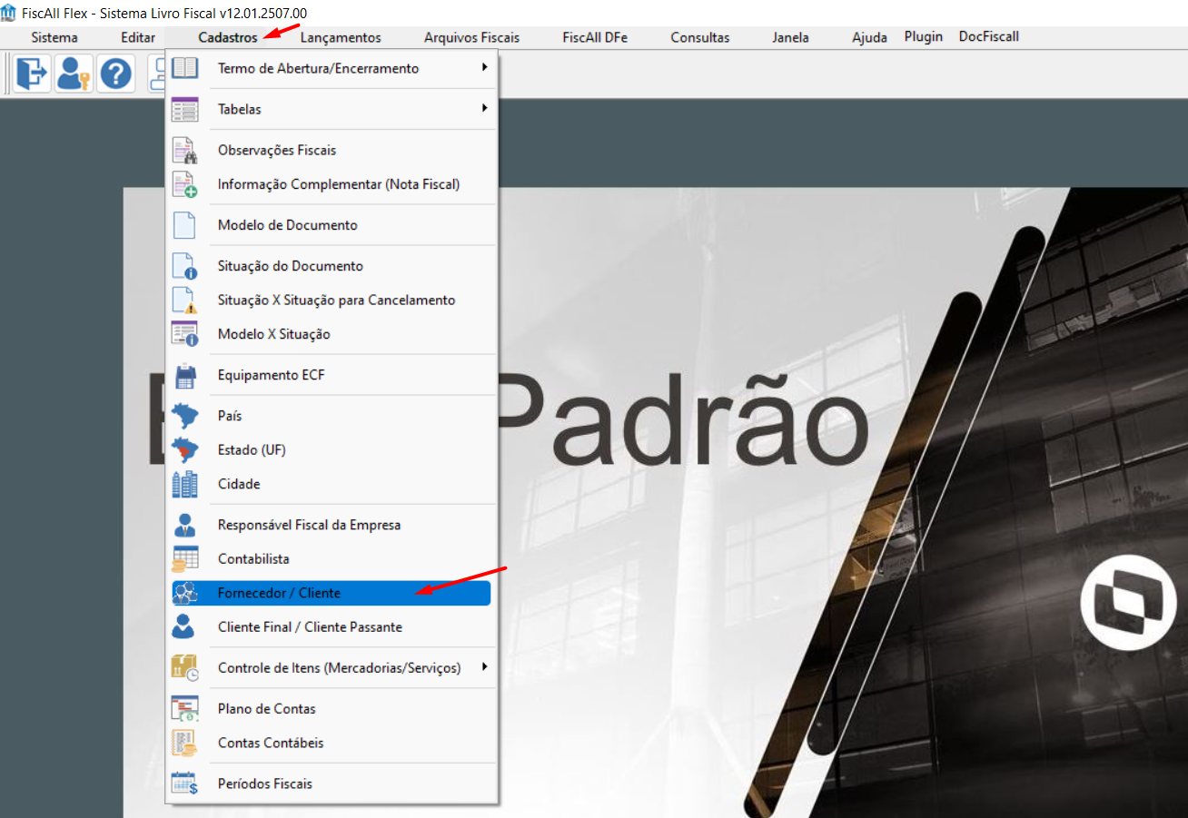
Task: Open the Consultas menu
Action: coord(700,37)
